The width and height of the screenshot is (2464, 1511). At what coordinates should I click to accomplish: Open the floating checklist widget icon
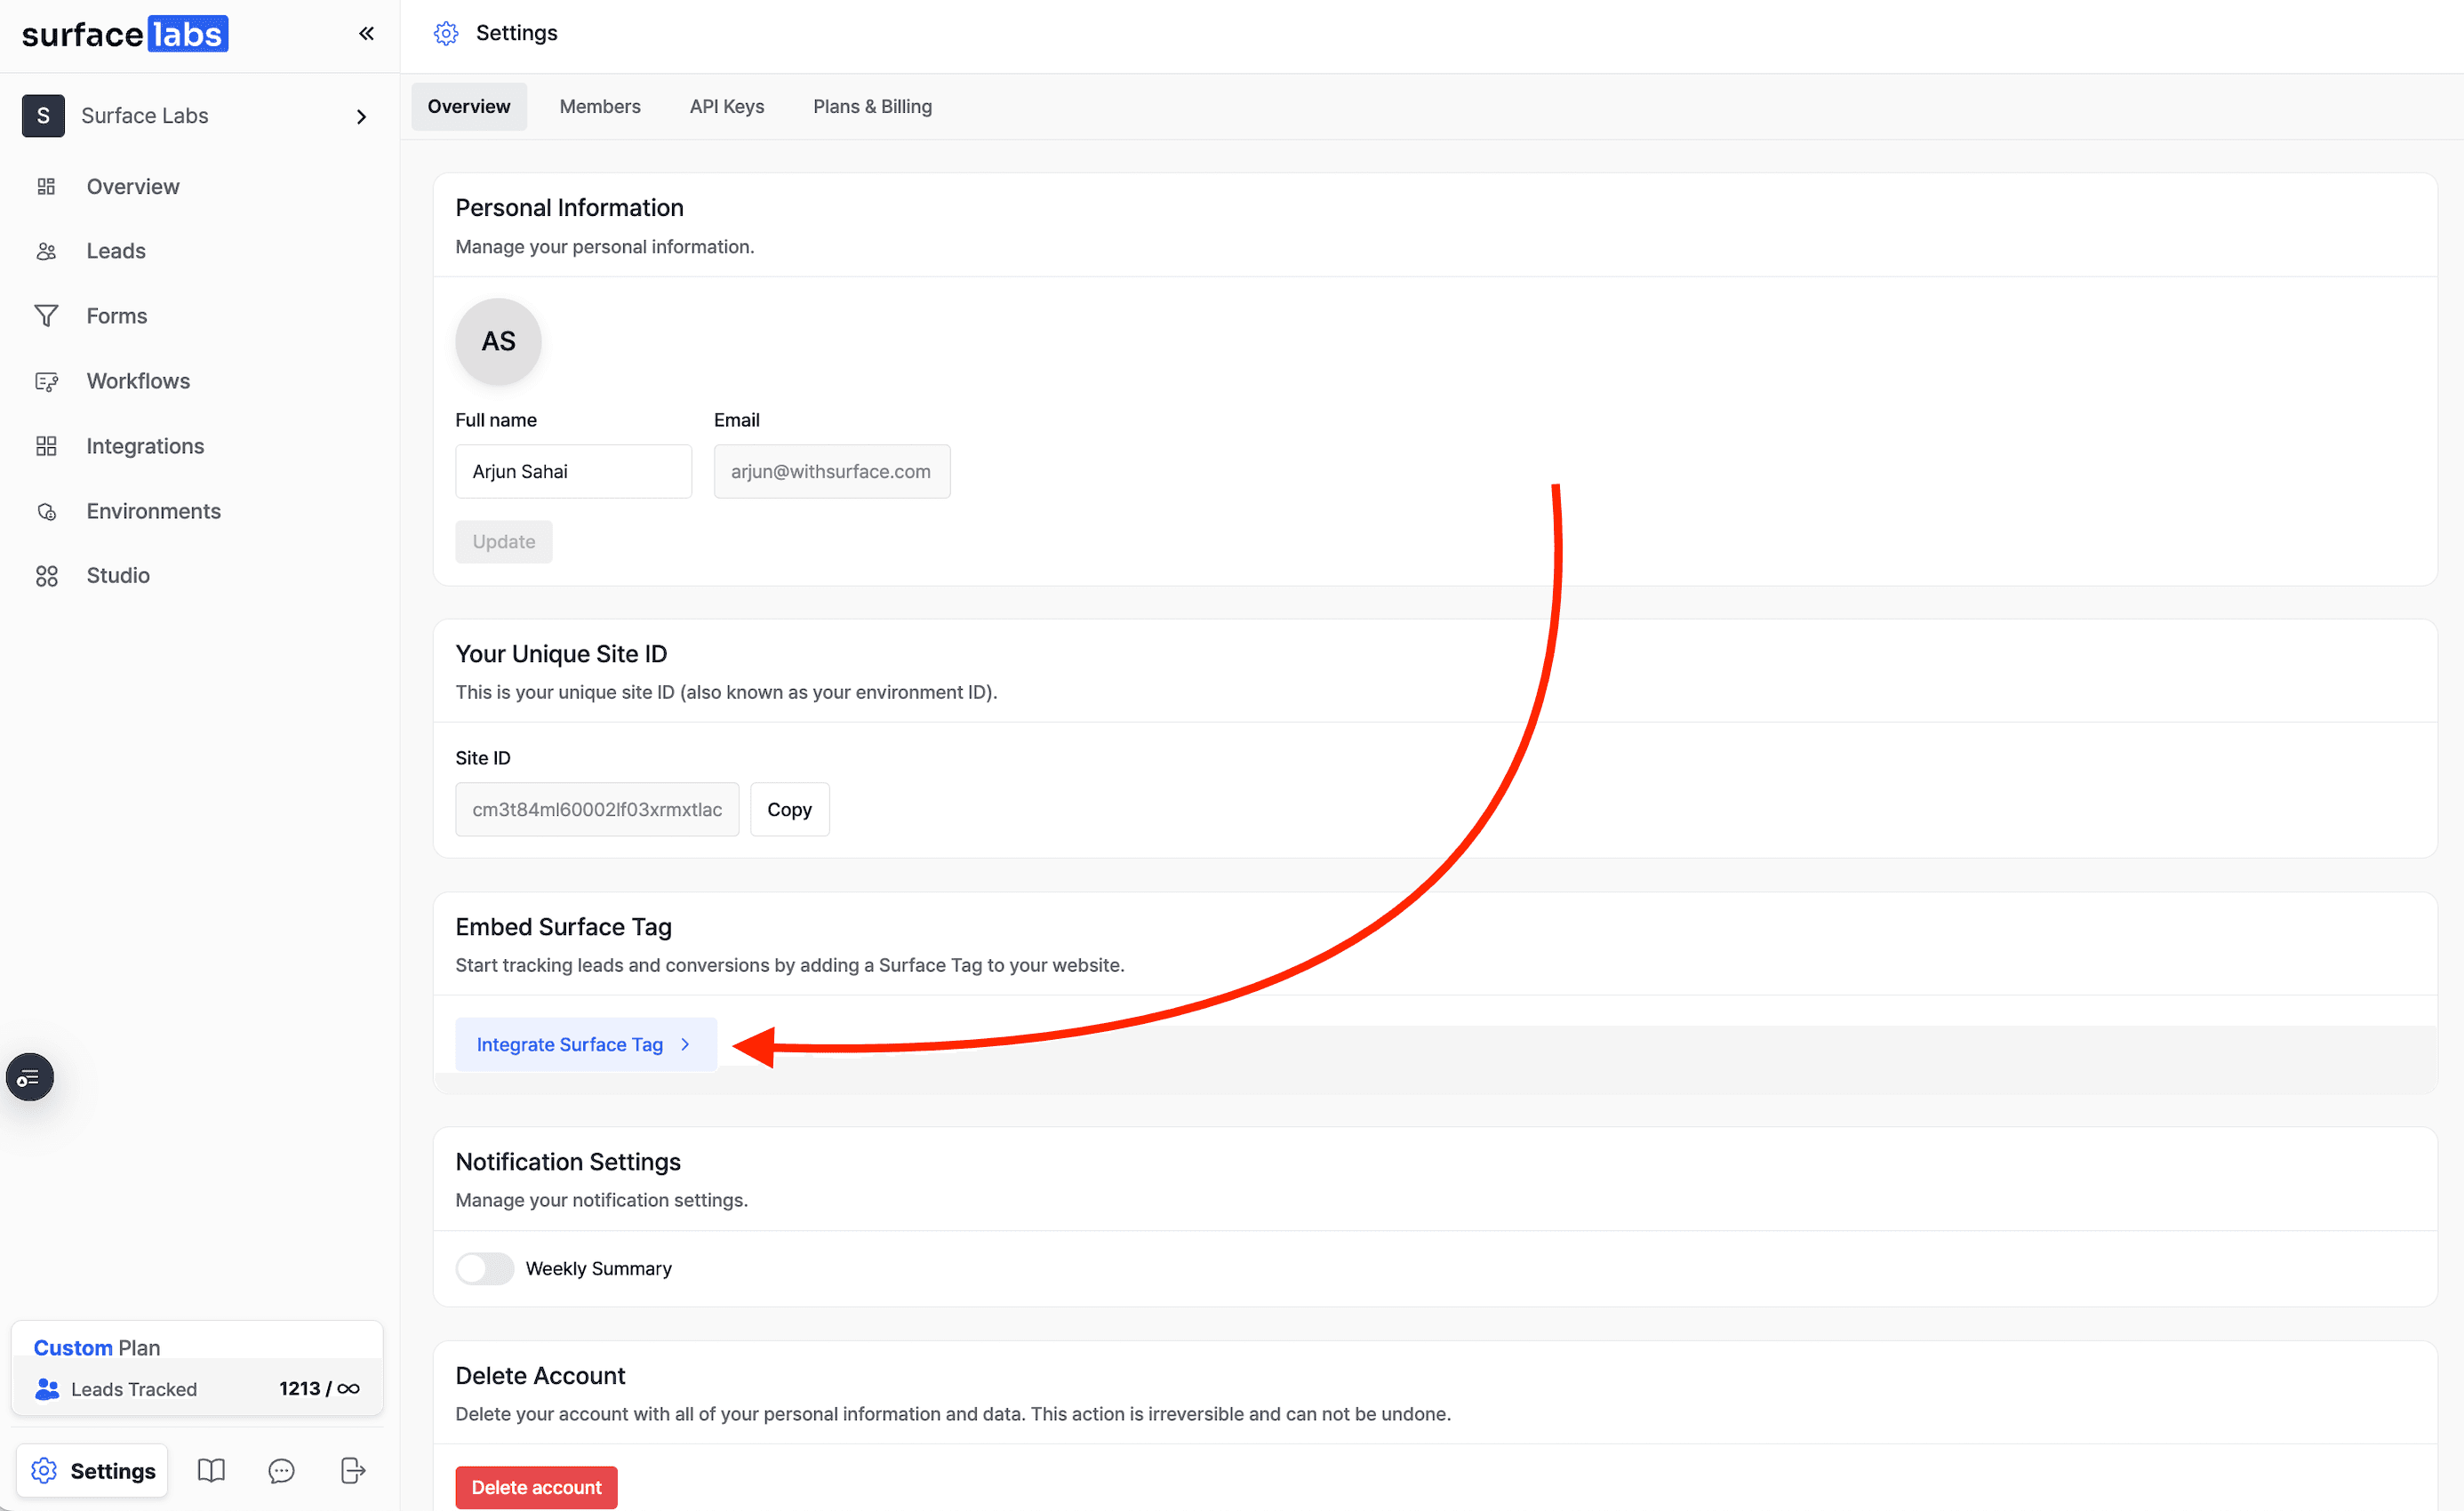(30, 1077)
